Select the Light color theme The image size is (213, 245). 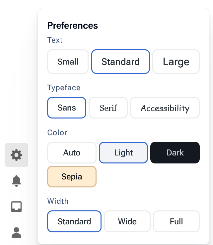coord(123,153)
